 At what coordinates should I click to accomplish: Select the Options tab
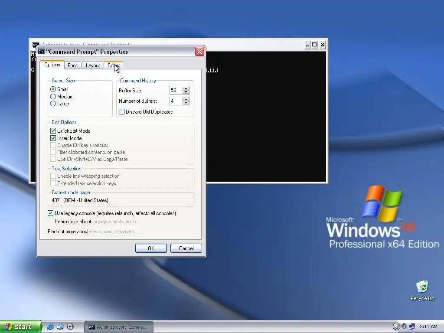52,65
